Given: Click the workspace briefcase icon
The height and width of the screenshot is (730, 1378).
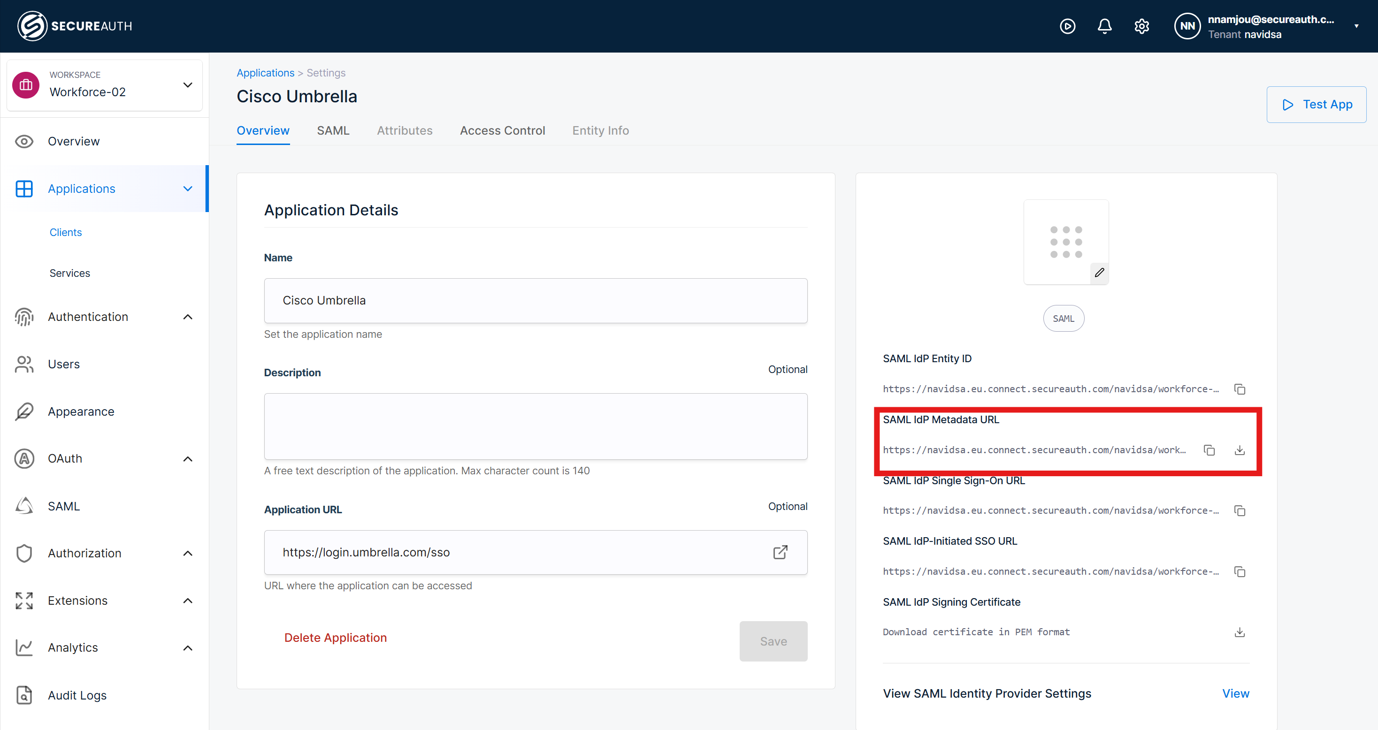Looking at the screenshot, I should tap(26, 85).
